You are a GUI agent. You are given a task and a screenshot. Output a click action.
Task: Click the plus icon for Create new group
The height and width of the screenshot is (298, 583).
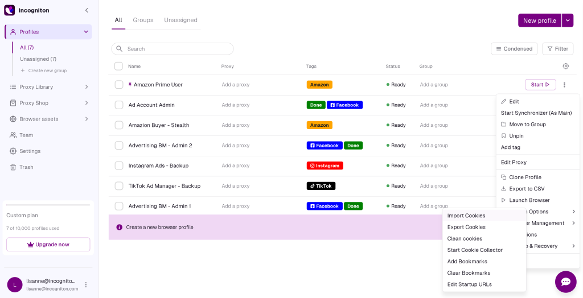click(23, 71)
